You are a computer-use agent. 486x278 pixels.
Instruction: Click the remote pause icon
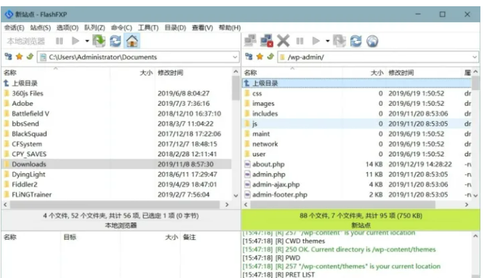(300, 41)
